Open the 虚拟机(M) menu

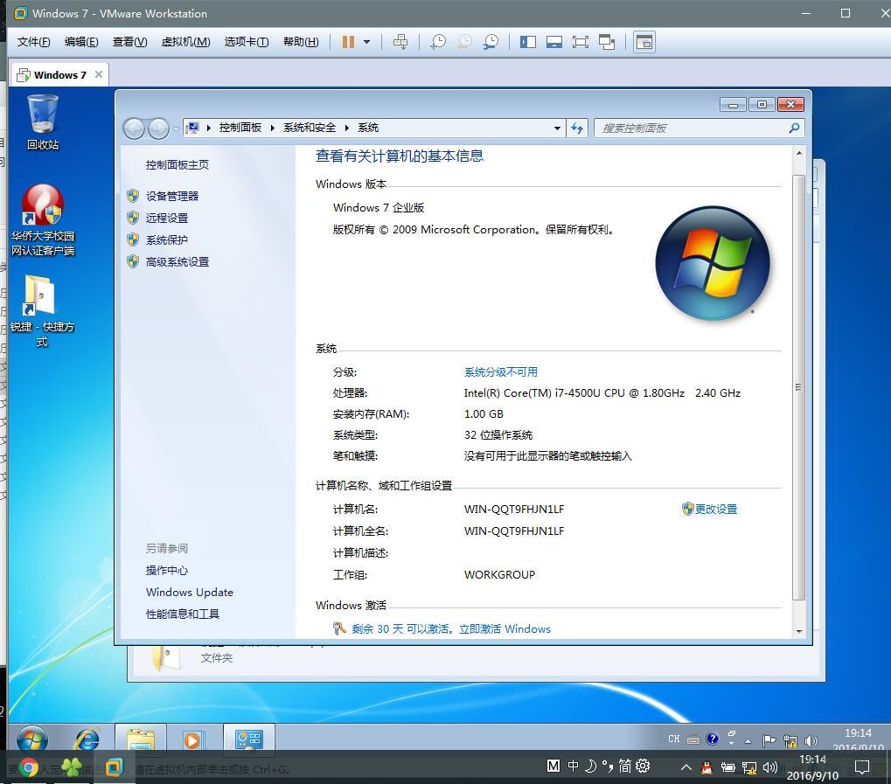pyautogui.click(x=185, y=41)
